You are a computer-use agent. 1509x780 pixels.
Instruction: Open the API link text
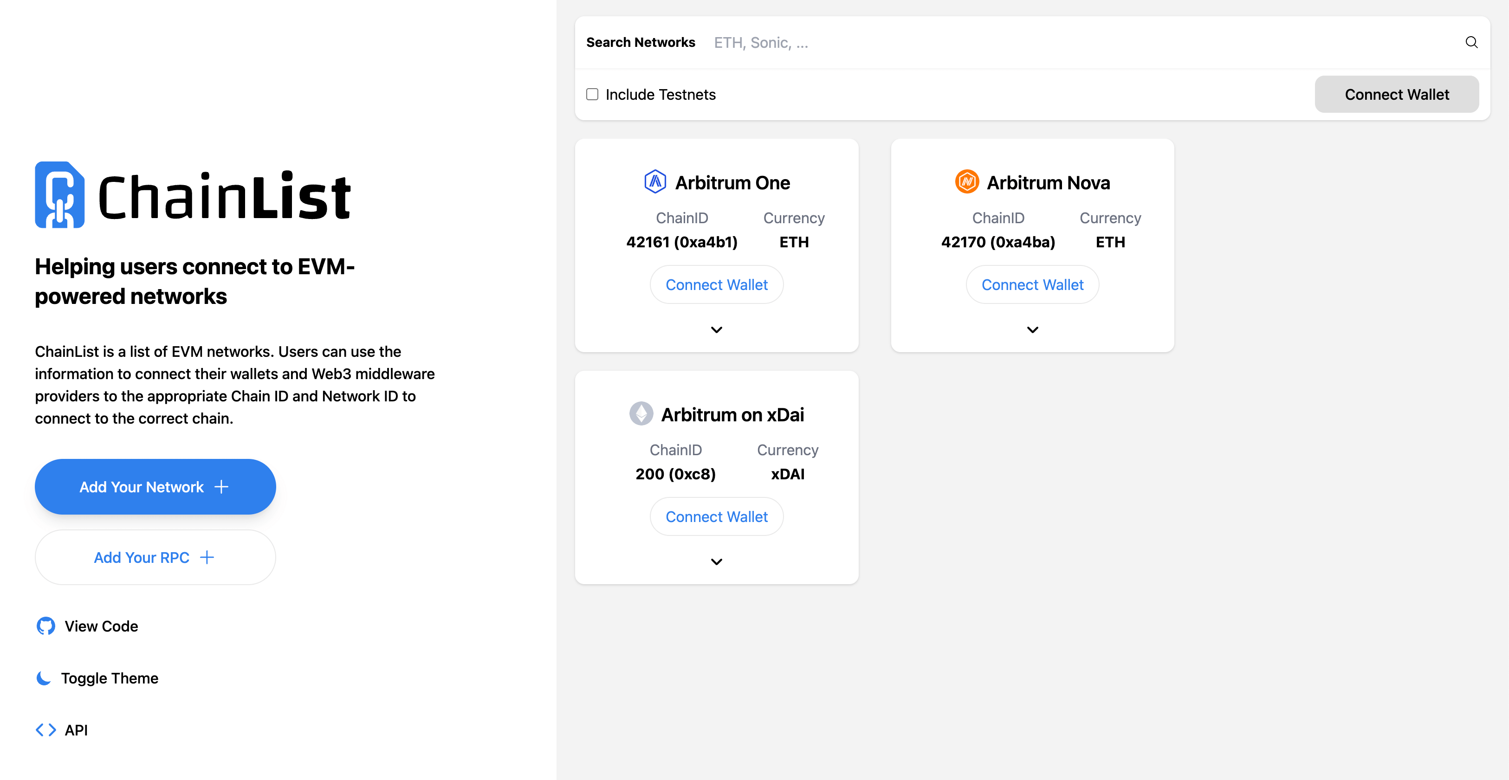point(76,729)
